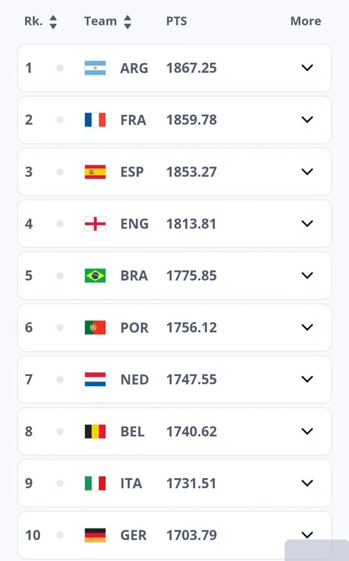
Task: Show more info for POR
Action: click(307, 327)
